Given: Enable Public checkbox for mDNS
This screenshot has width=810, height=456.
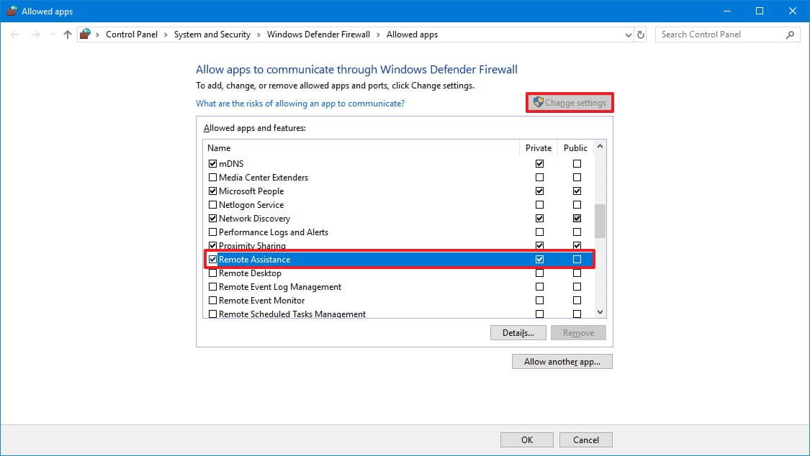Looking at the screenshot, I should coord(577,163).
